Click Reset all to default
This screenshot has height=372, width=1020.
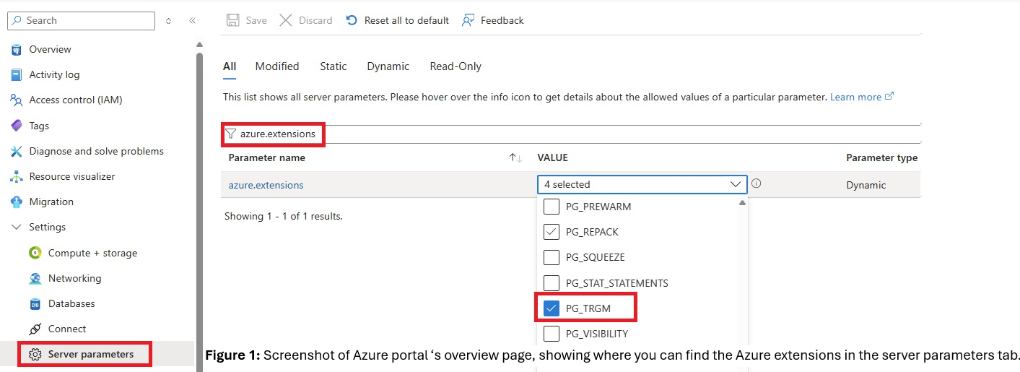tap(397, 20)
